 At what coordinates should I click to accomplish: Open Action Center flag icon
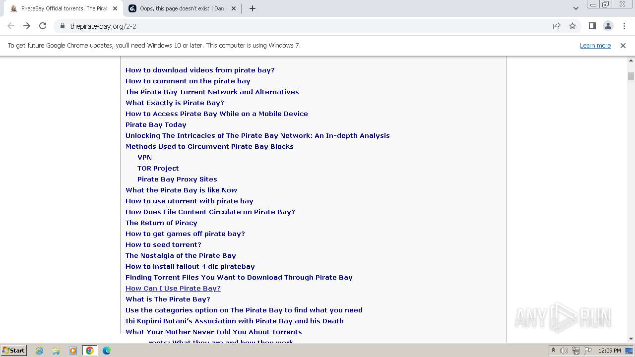588,351
